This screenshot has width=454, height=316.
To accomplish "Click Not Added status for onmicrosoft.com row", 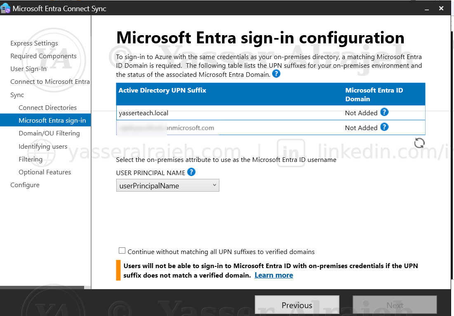I will click(361, 128).
